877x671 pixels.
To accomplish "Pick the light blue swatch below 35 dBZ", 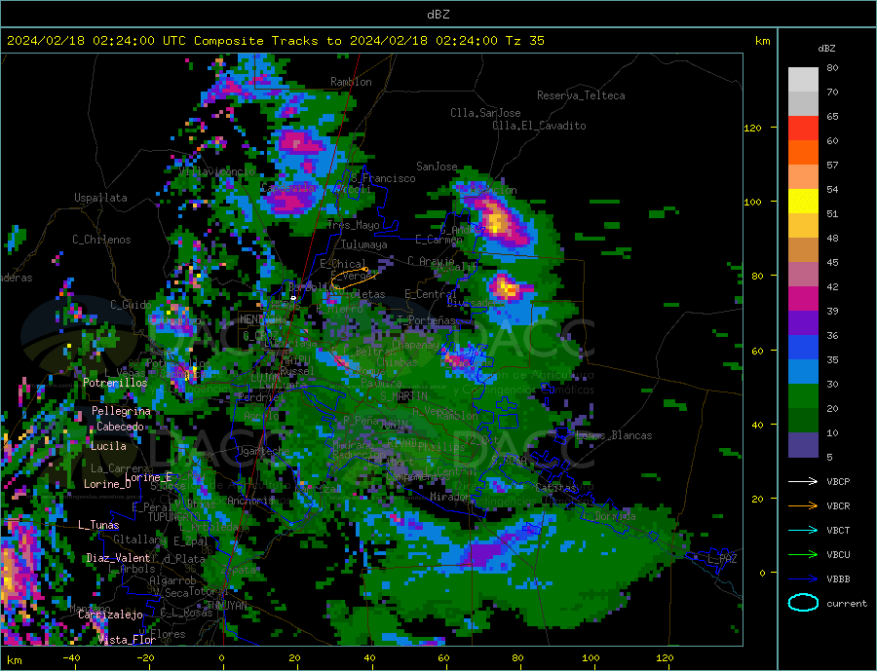I will point(803,371).
